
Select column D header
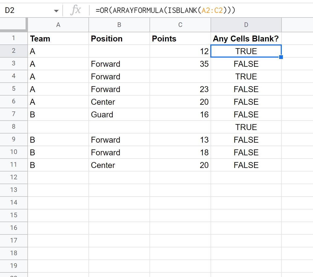pos(246,25)
